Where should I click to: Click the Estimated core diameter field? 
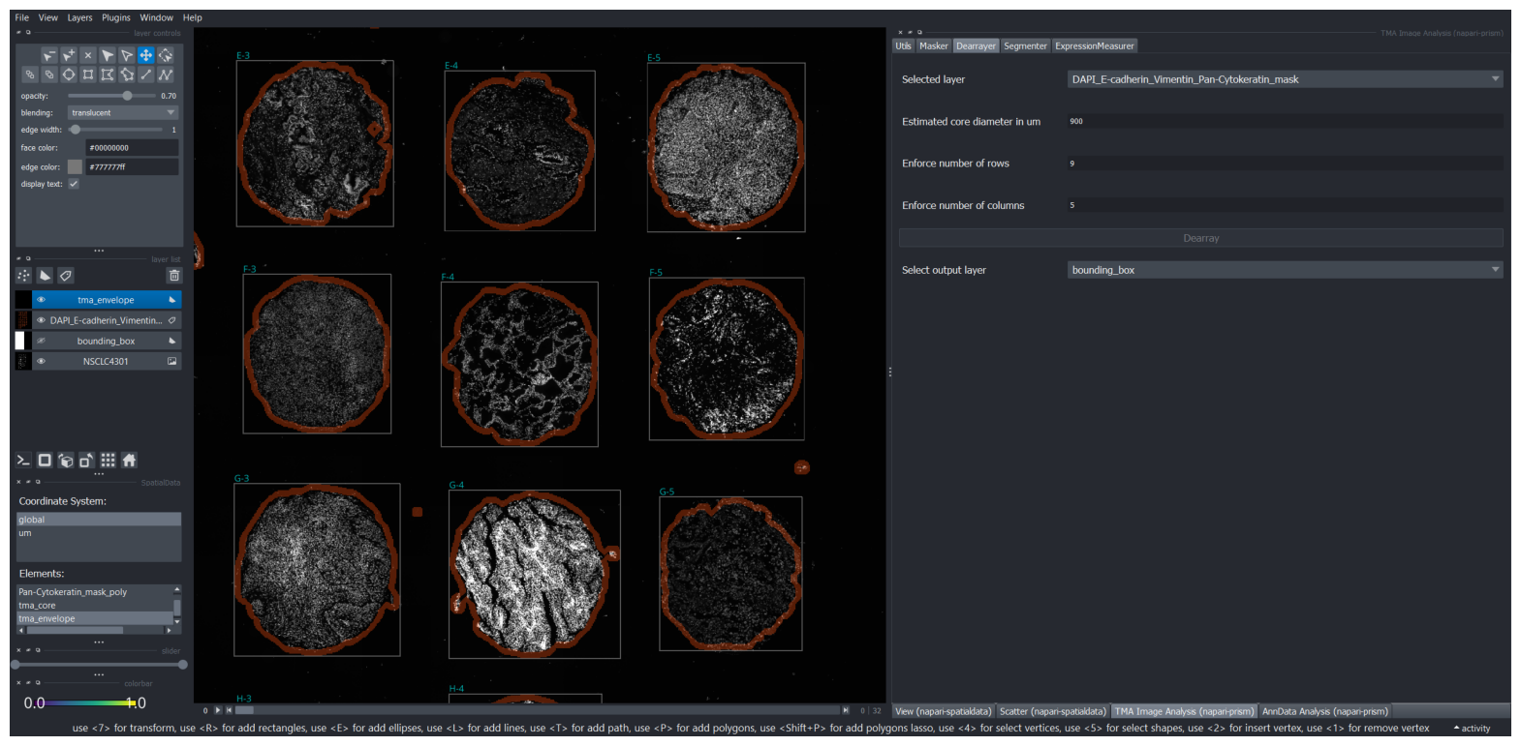coord(1285,121)
